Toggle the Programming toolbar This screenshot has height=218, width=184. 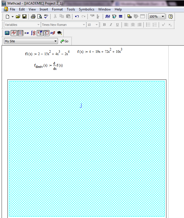click(47, 33)
